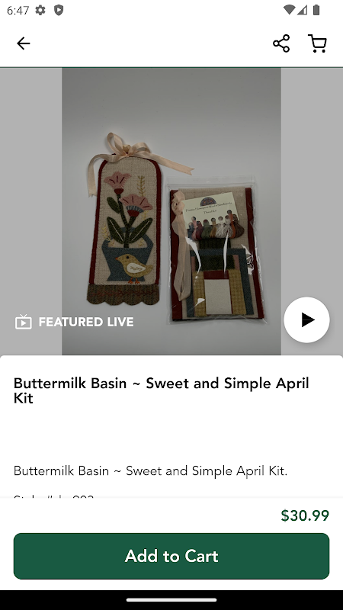Tap the FEATURED LIVE label
This screenshot has width=343, height=610.
click(86, 322)
